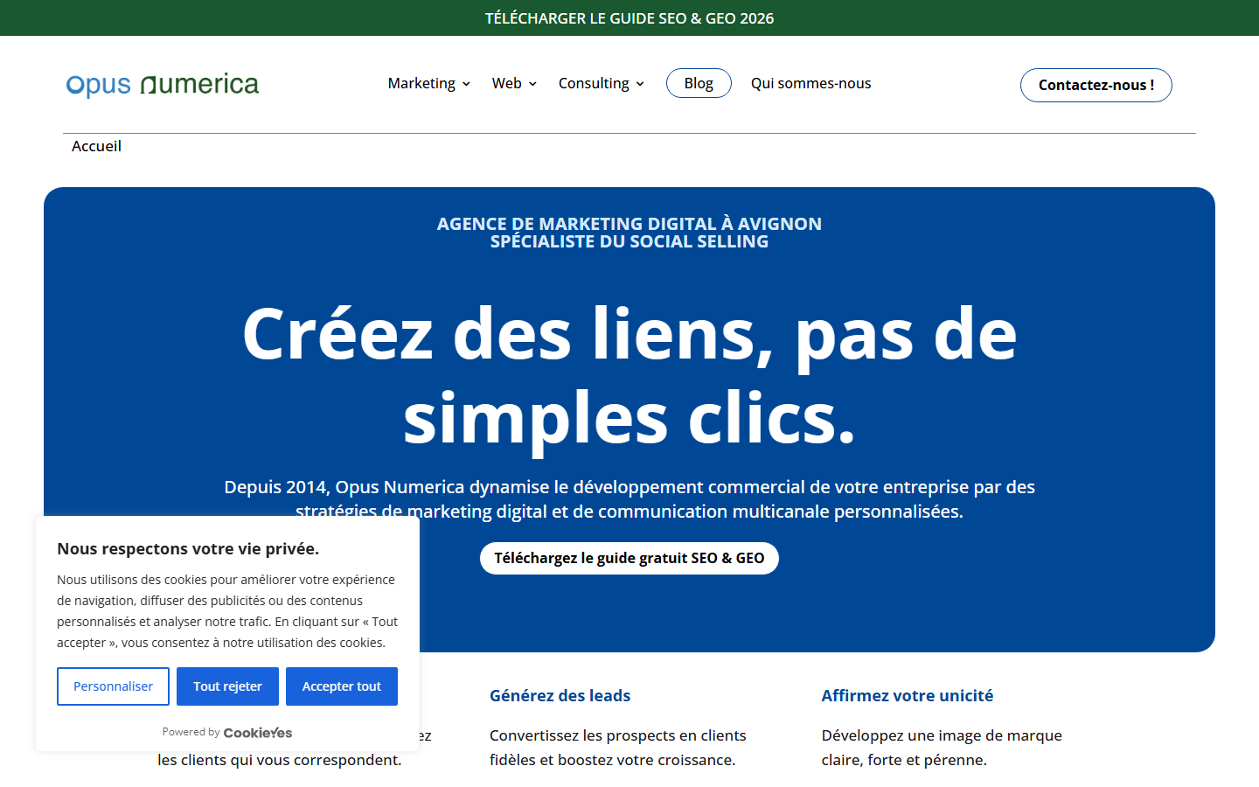
Task: Click the cookie title "Nous respectons votre vie privée."
Action: coord(188,549)
